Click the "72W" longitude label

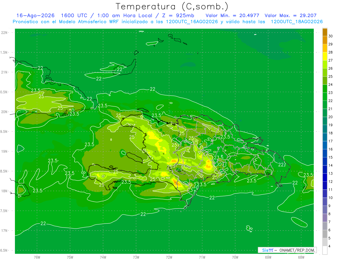pos(169,257)
